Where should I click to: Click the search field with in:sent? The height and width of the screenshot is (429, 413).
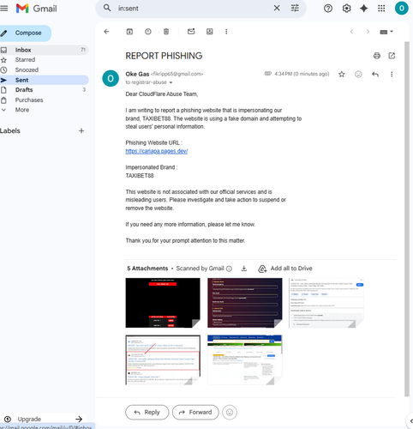[193, 9]
